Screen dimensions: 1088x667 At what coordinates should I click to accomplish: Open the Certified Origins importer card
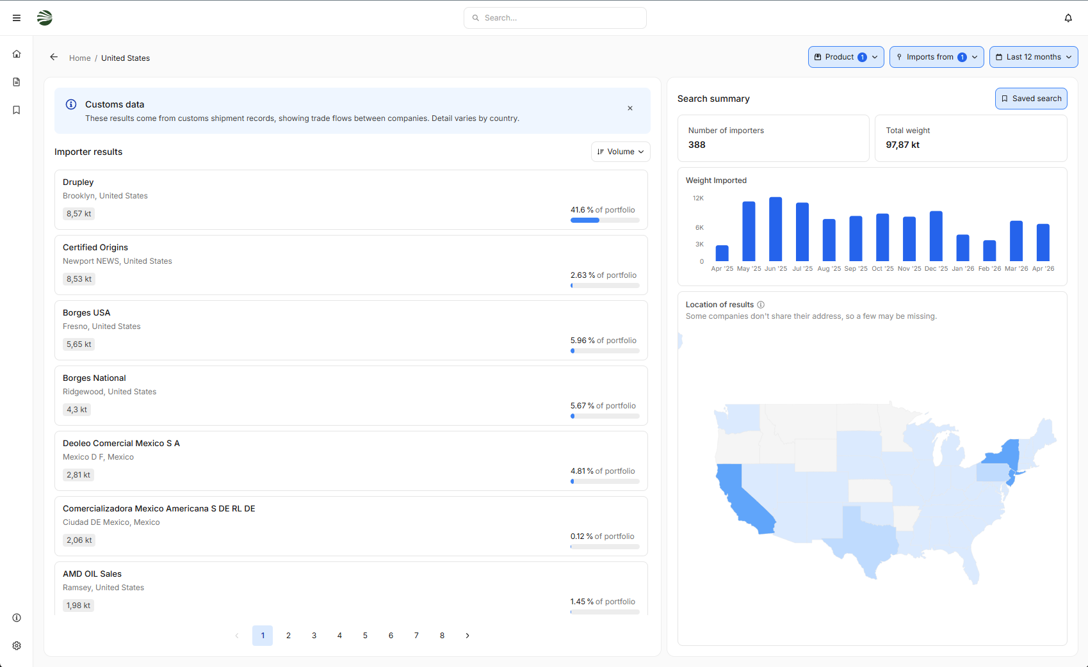point(351,265)
